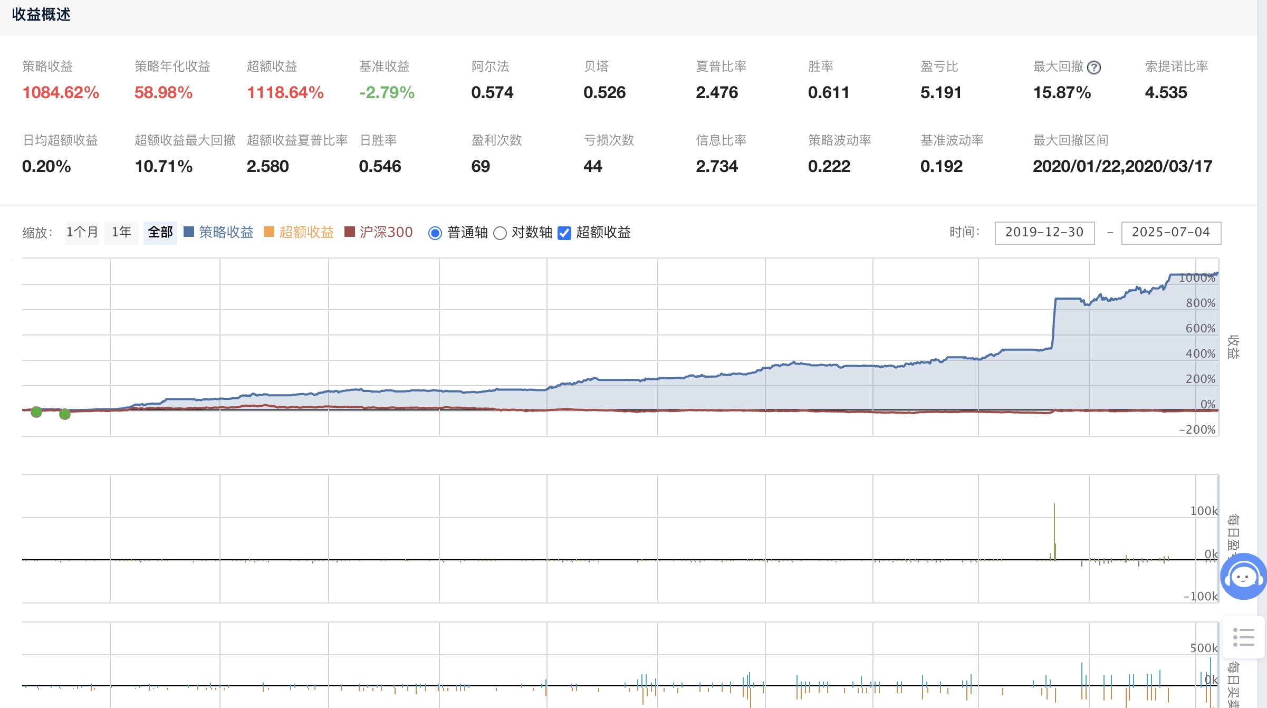Viewport: 1267px width, 708px height.
Task: Click the blue 策略收益 legend swatch
Action: click(189, 232)
